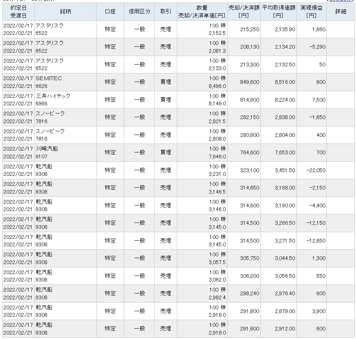The image size is (356, 339).
Task: Click average cost 3,451.50
Action: click(x=285, y=170)
